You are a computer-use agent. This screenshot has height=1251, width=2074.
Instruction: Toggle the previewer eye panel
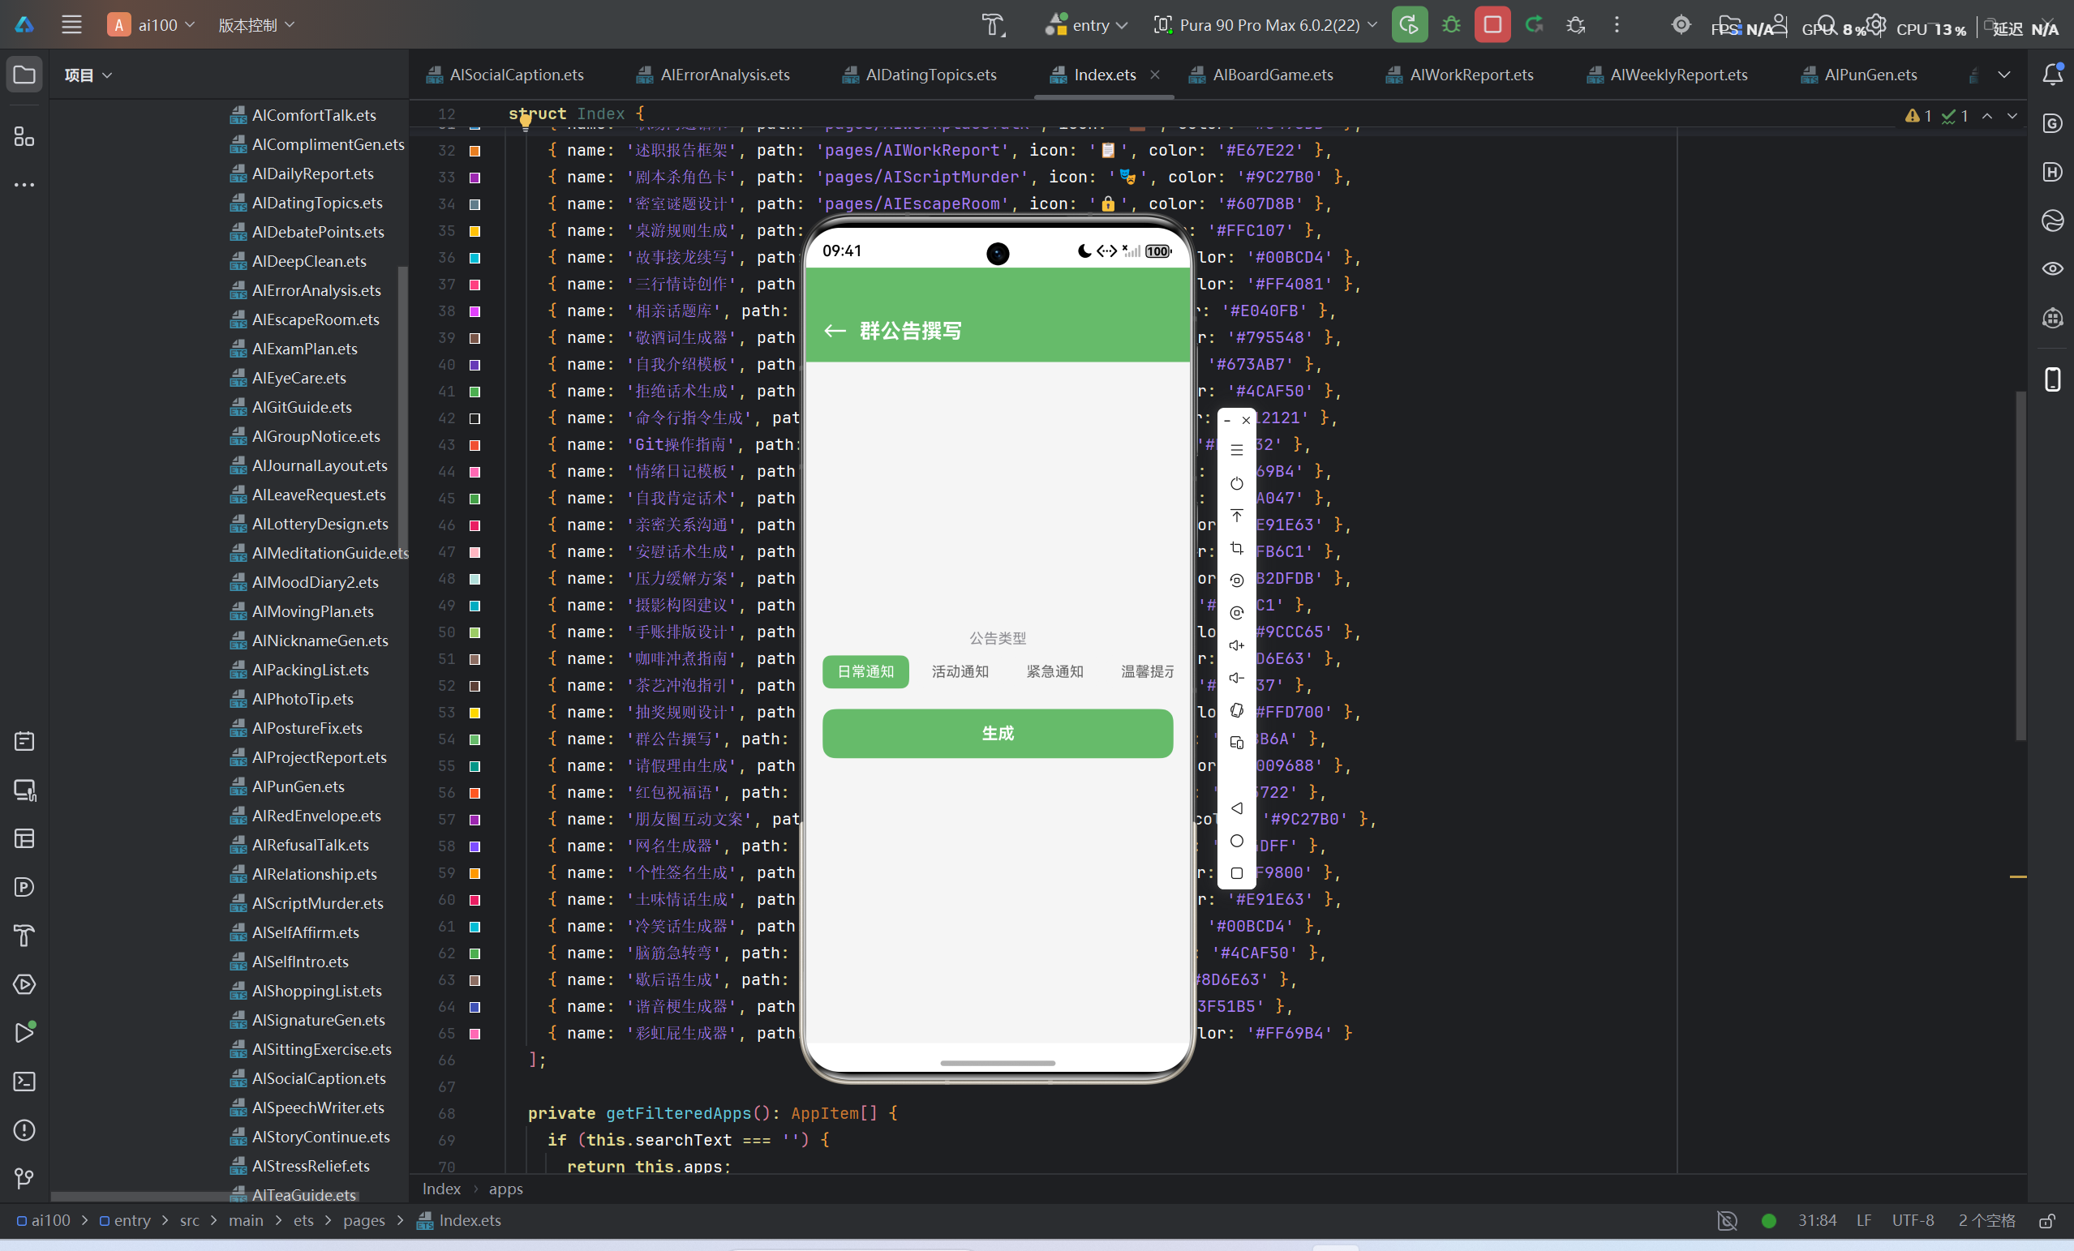tap(2052, 268)
